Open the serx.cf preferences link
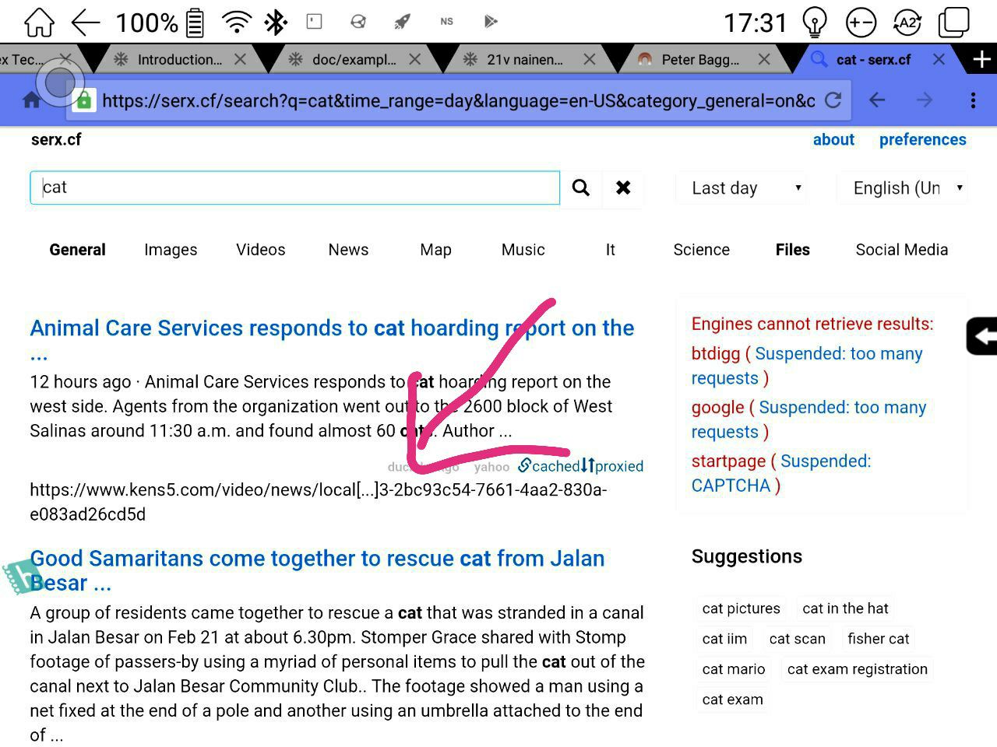The image size is (997, 747). click(x=922, y=139)
